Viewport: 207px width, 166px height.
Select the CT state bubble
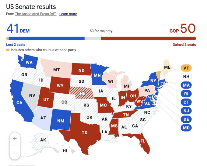point(186,102)
